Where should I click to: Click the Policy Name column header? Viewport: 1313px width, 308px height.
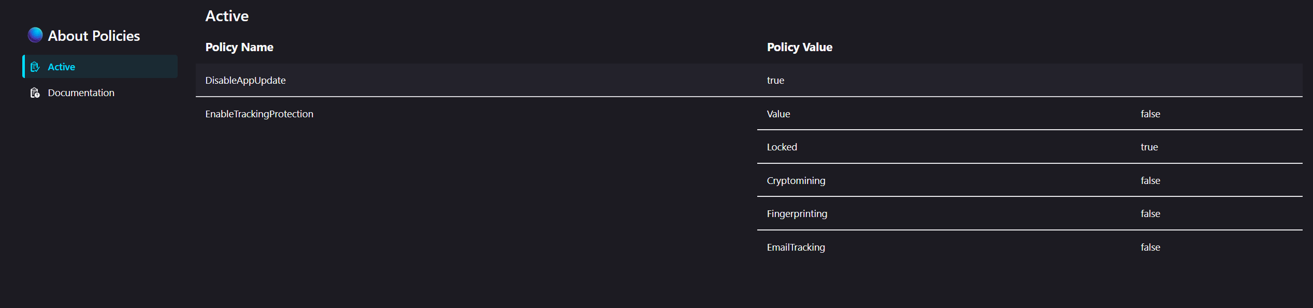coord(239,47)
